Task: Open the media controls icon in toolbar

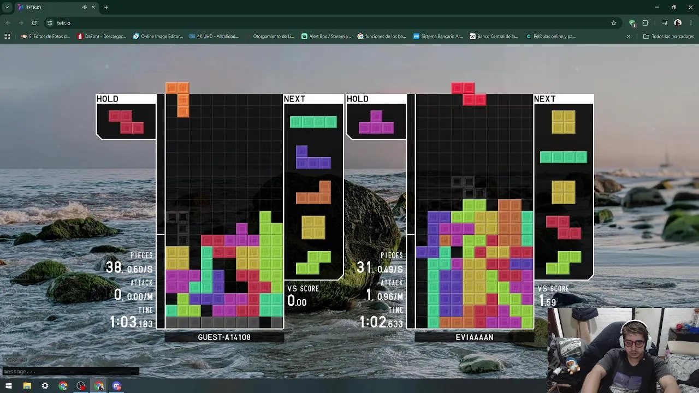Action: pyautogui.click(x=665, y=23)
